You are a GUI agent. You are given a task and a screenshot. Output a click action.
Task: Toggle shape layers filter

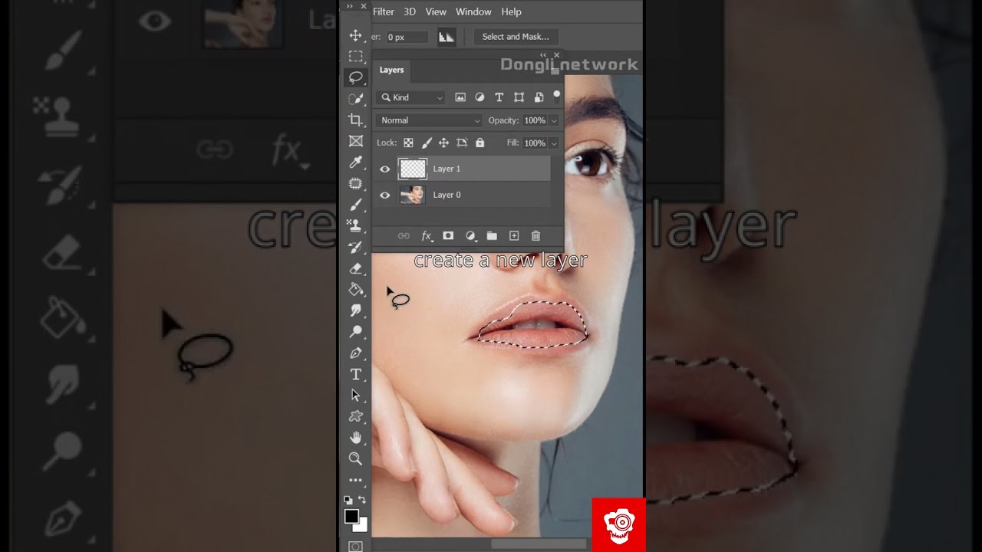pyautogui.click(x=519, y=97)
